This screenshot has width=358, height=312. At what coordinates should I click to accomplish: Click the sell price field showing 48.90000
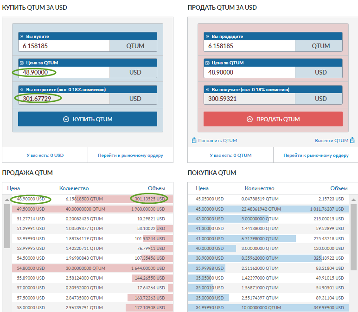click(x=249, y=72)
